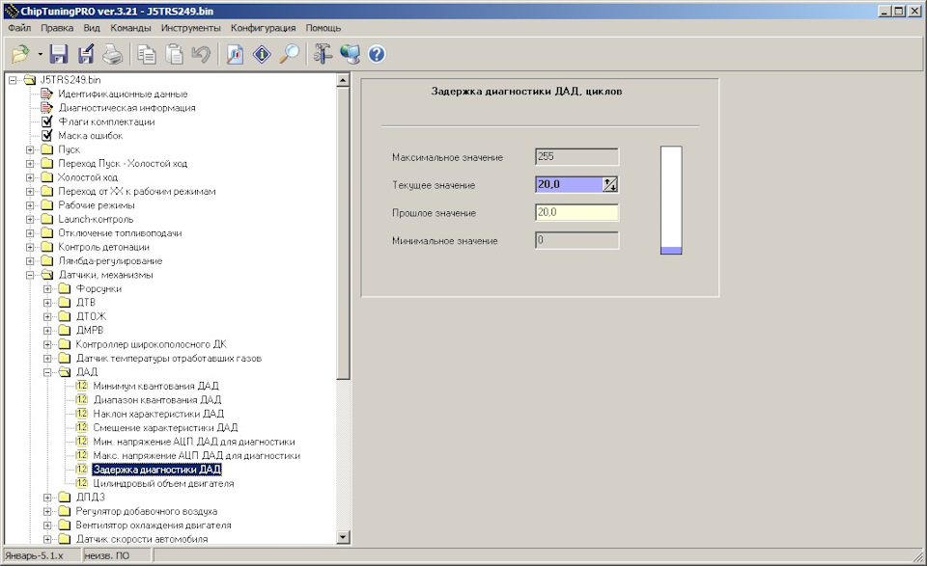Click the document compare magnifier icon
Screen dimensions: 927x566
(235, 54)
